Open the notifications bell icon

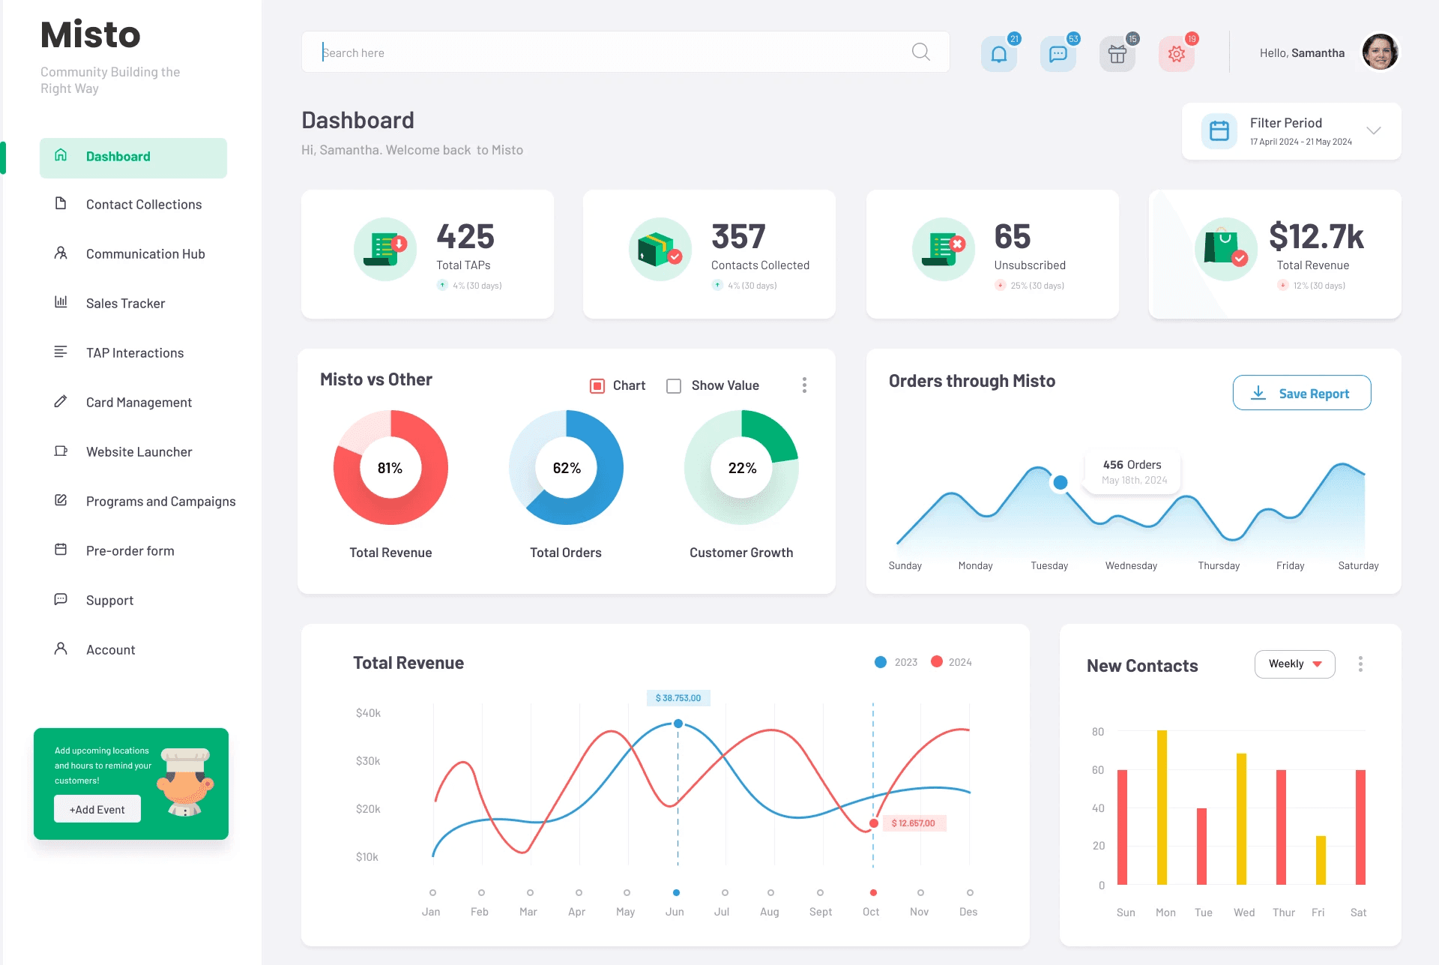point(999,54)
